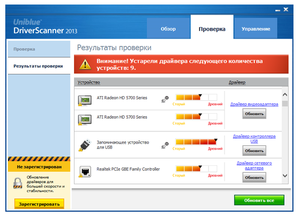Select the Запоминающее устройство для USB text
The width and height of the screenshot is (298, 217).
point(123,145)
